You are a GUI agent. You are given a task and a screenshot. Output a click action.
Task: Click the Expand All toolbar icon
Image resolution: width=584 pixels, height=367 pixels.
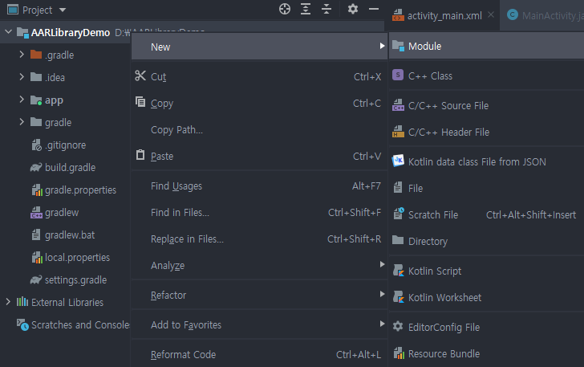coord(306,9)
